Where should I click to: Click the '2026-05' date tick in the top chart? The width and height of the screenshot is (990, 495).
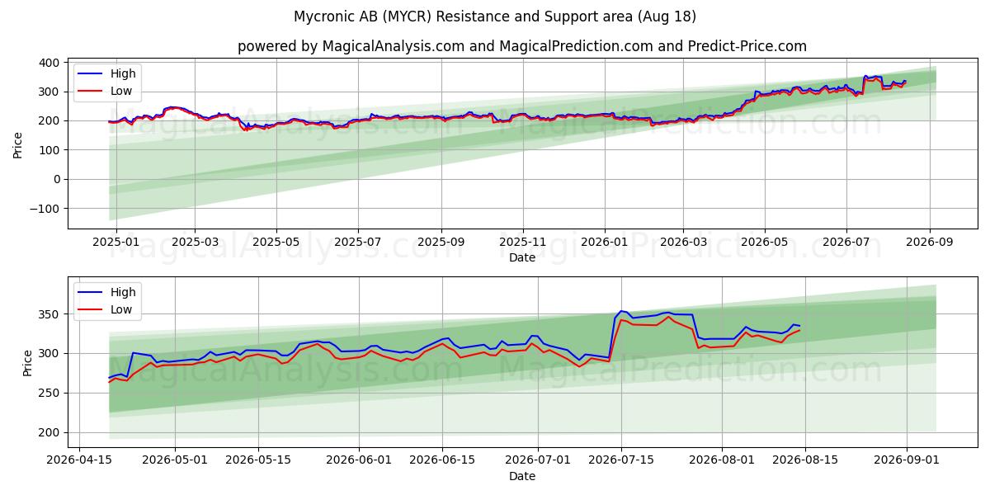(x=764, y=243)
